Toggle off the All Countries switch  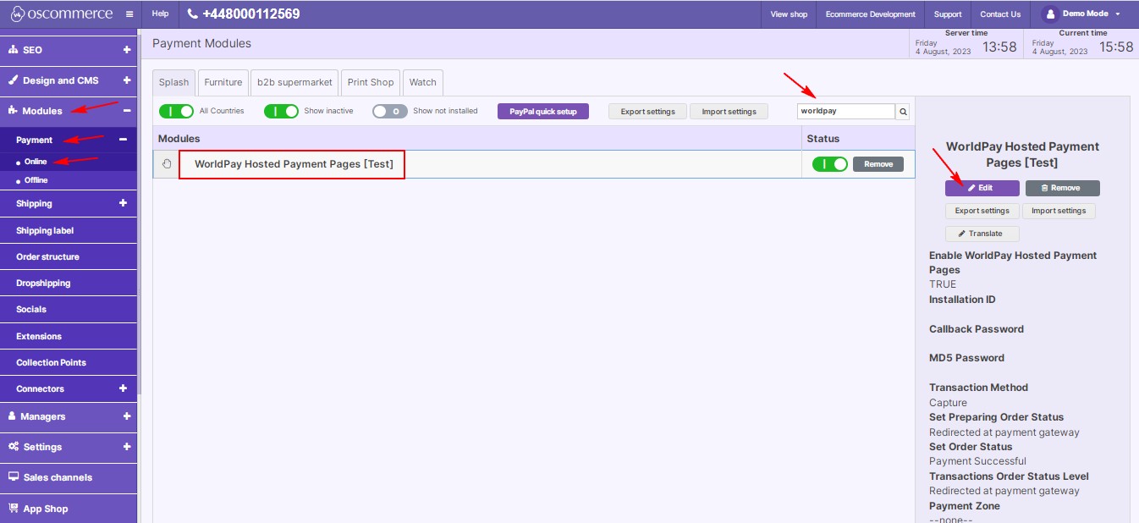[x=176, y=111]
